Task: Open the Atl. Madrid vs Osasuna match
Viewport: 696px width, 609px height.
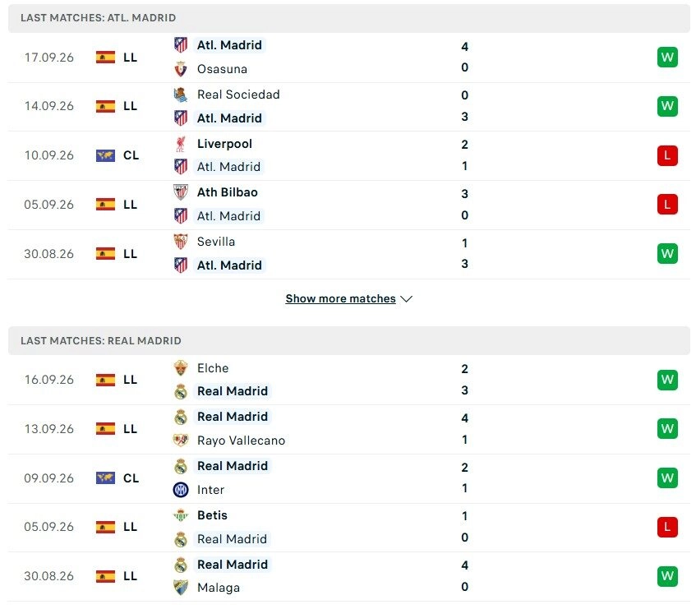Action: tap(349, 58)
